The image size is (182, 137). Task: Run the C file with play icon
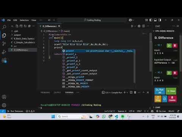click(132, 26)
